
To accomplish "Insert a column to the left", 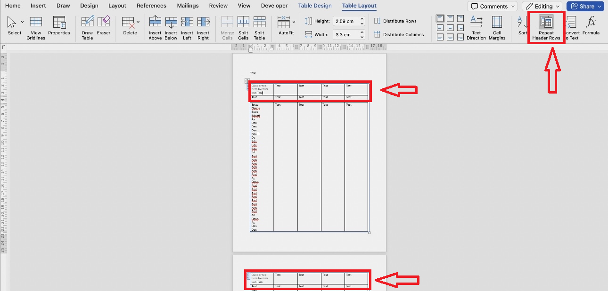I will [187, 28].
